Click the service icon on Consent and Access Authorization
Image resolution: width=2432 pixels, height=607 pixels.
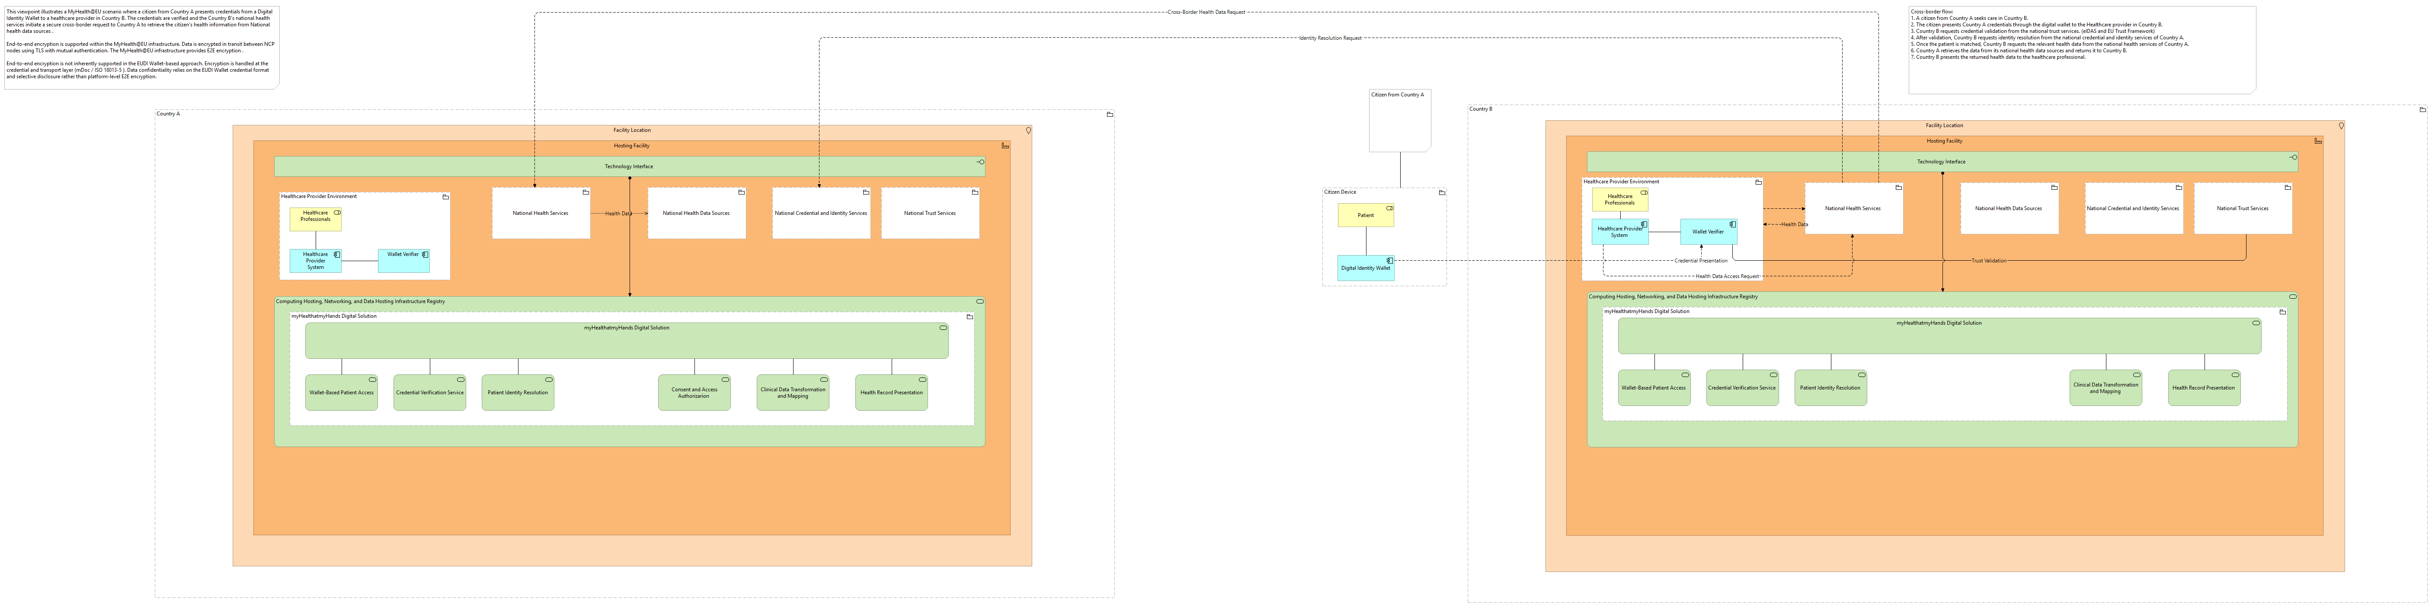725,380
